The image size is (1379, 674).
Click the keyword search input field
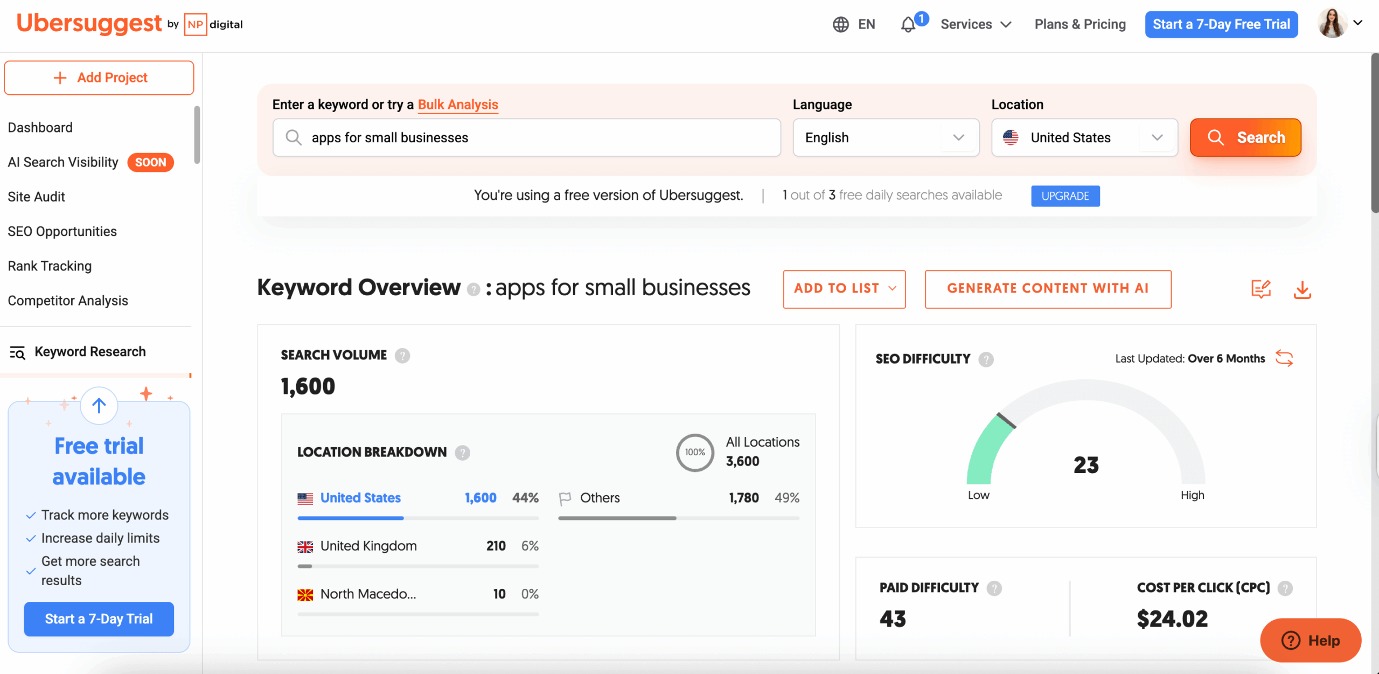pos(527,137)
